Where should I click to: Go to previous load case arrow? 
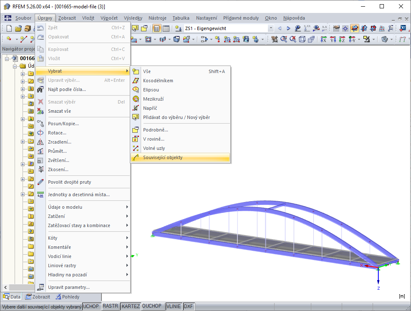280,28
